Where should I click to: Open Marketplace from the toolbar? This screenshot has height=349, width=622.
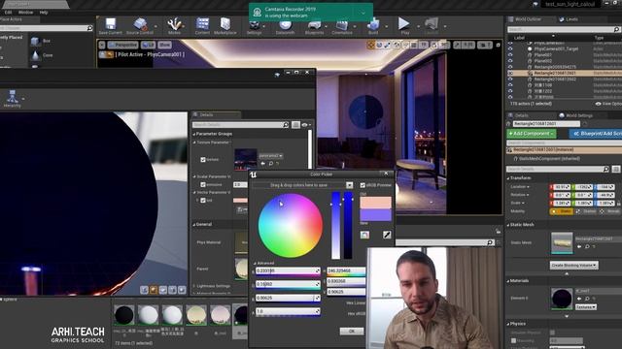click(225, 26)
